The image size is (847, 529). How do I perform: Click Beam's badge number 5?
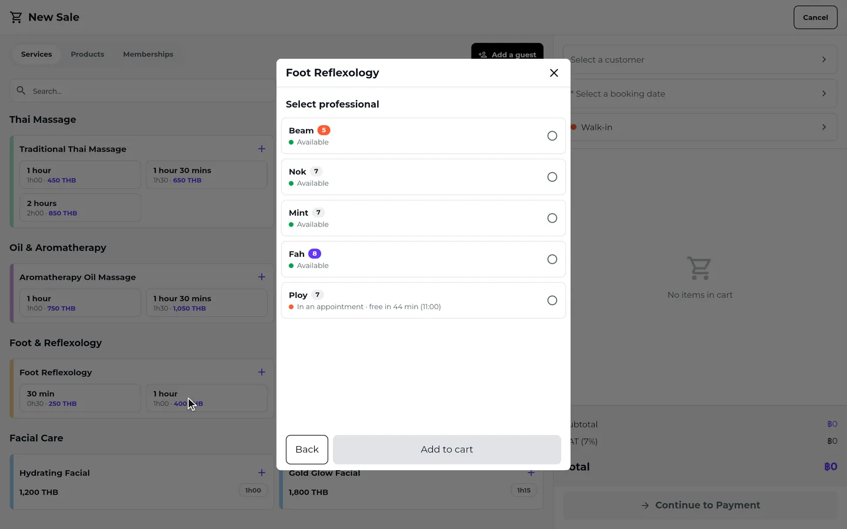[324, 130]
